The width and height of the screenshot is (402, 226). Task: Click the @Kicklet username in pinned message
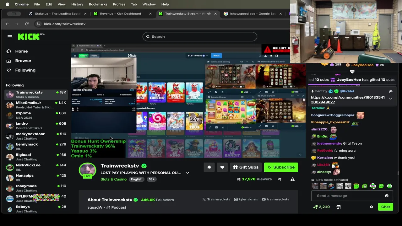(x=347, y=91)
